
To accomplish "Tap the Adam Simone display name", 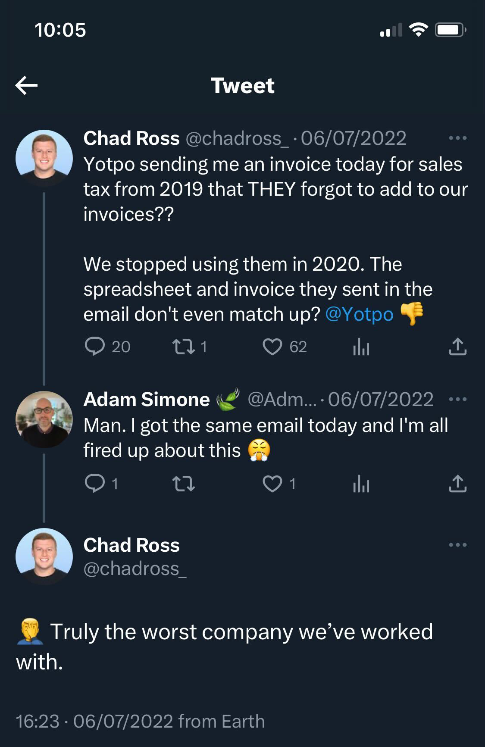I will [x=147, y=400].
